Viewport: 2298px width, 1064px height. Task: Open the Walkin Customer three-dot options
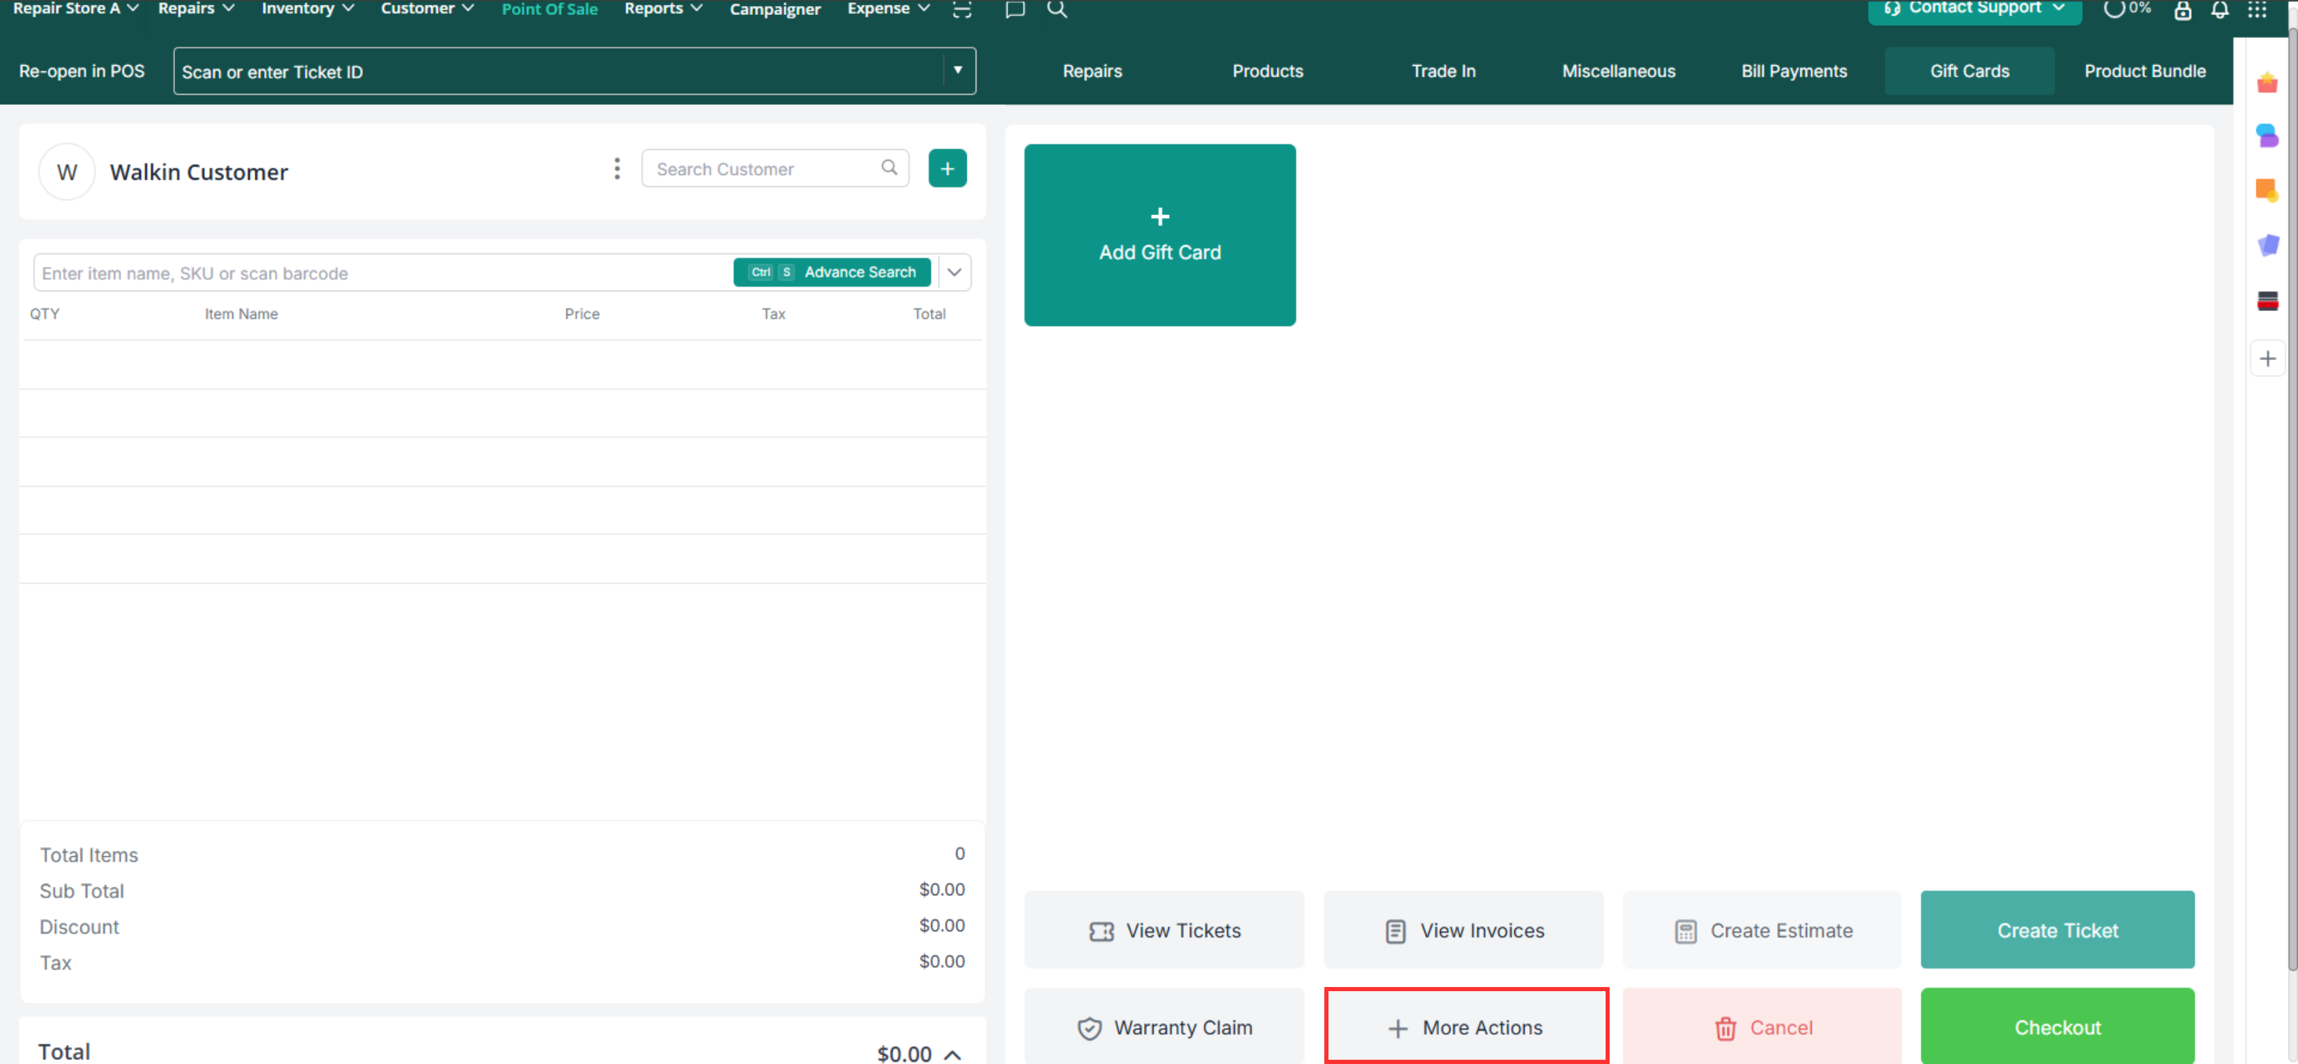coord(616,169)
